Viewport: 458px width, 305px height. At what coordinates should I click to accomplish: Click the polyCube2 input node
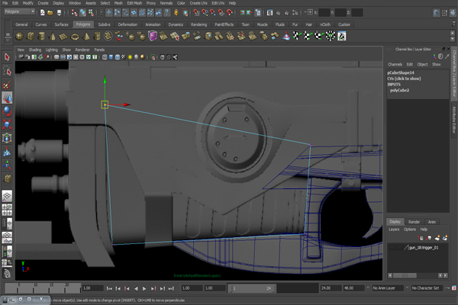tap(399, 91)
